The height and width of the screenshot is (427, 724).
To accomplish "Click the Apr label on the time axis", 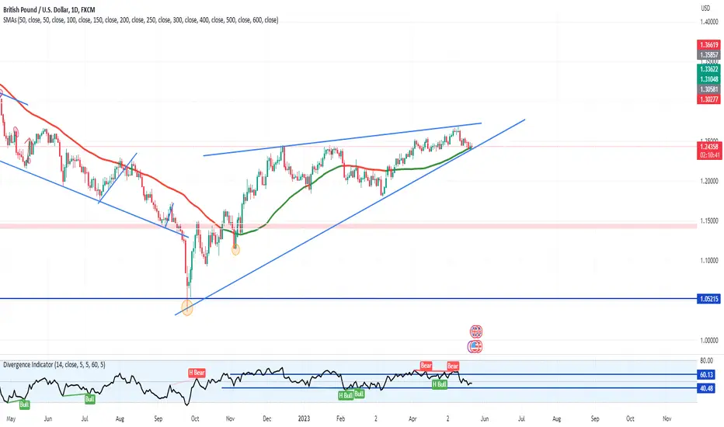I will click(412, 418).
